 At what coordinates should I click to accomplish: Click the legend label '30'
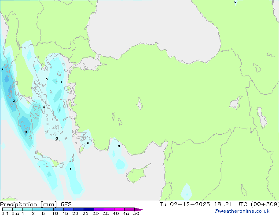tap(95, 213)
